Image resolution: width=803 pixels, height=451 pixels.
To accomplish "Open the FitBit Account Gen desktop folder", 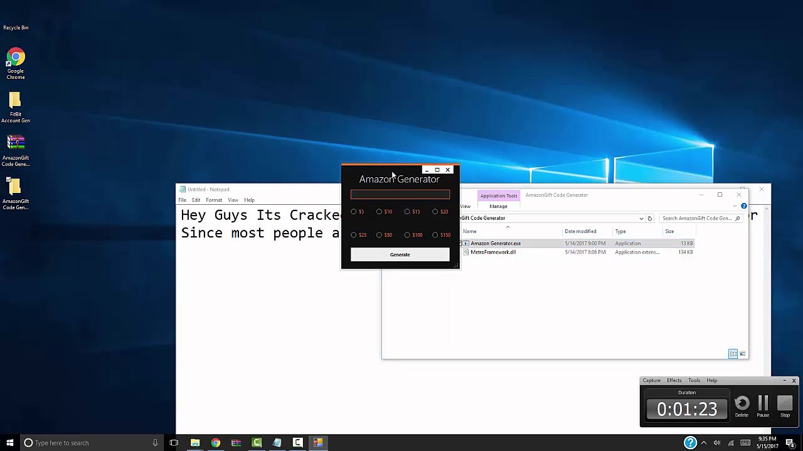I will 16,108.
